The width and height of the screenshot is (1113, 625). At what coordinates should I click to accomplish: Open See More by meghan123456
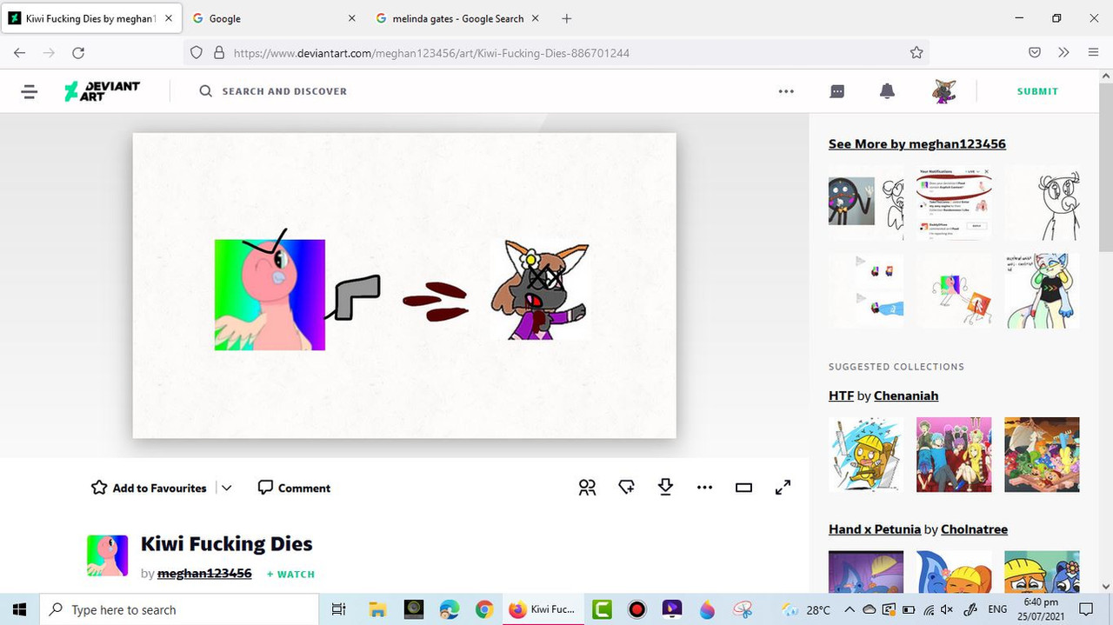click(917, 144)
